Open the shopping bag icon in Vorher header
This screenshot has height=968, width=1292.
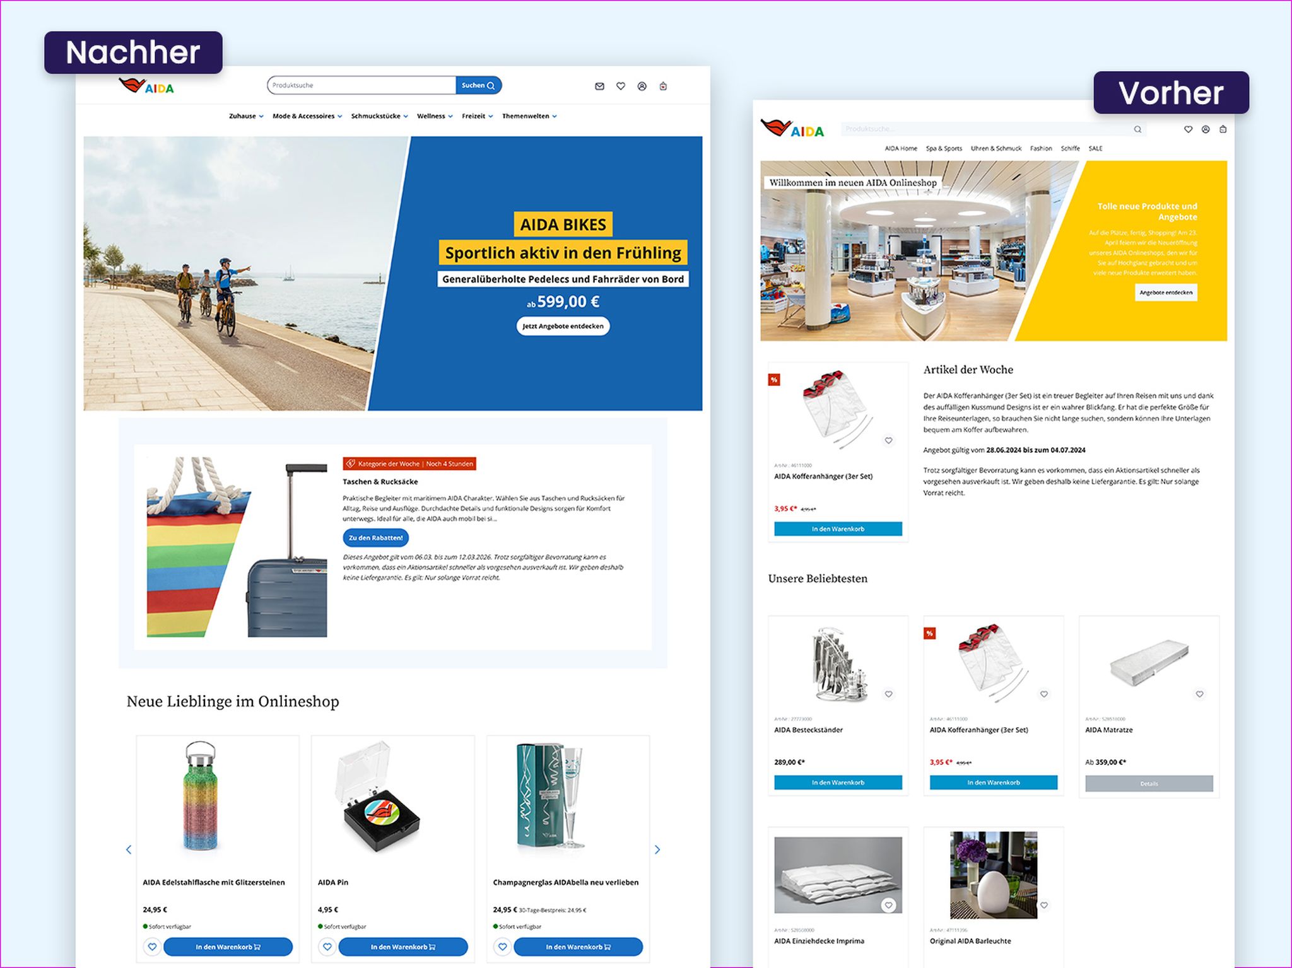pos(1223,129)
